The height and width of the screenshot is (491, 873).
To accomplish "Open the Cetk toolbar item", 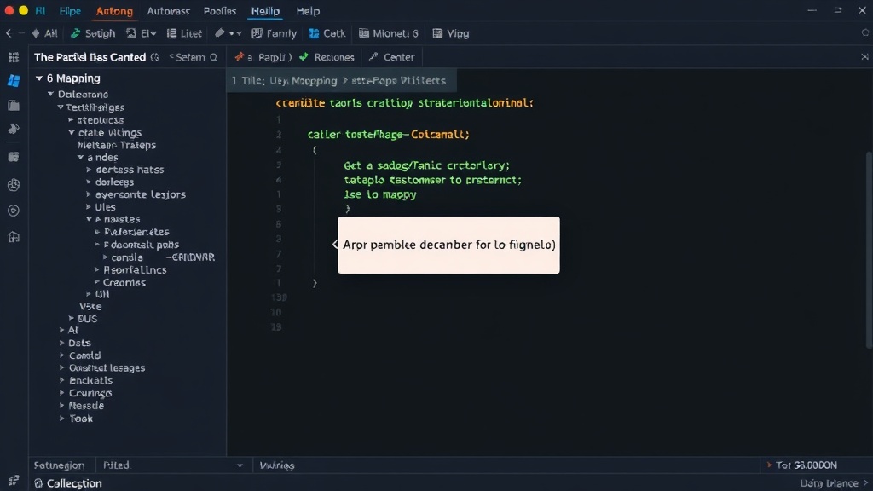I will click(327, 33).
